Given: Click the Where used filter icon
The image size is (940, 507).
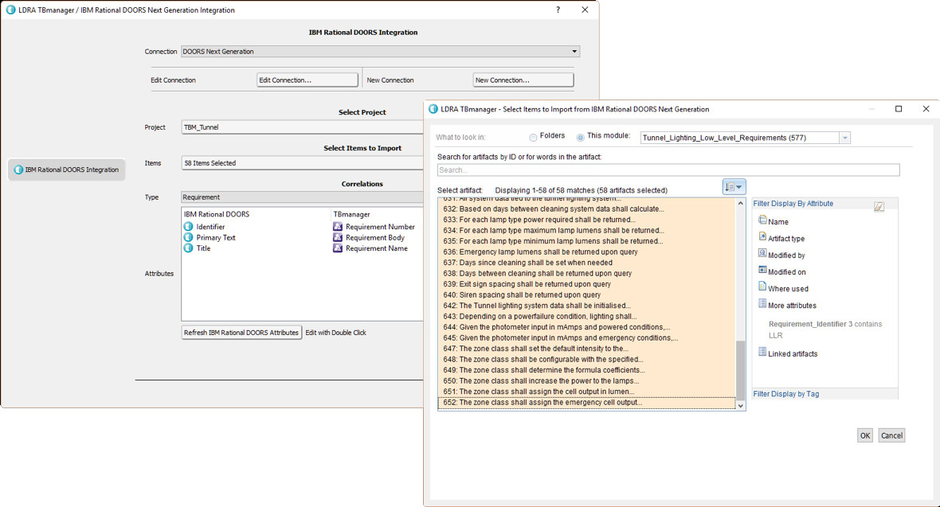Looking at the screenshot, I should (x=762, y=287).
